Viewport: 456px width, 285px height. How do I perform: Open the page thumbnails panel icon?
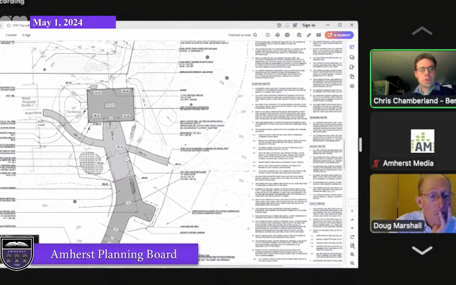352,76
